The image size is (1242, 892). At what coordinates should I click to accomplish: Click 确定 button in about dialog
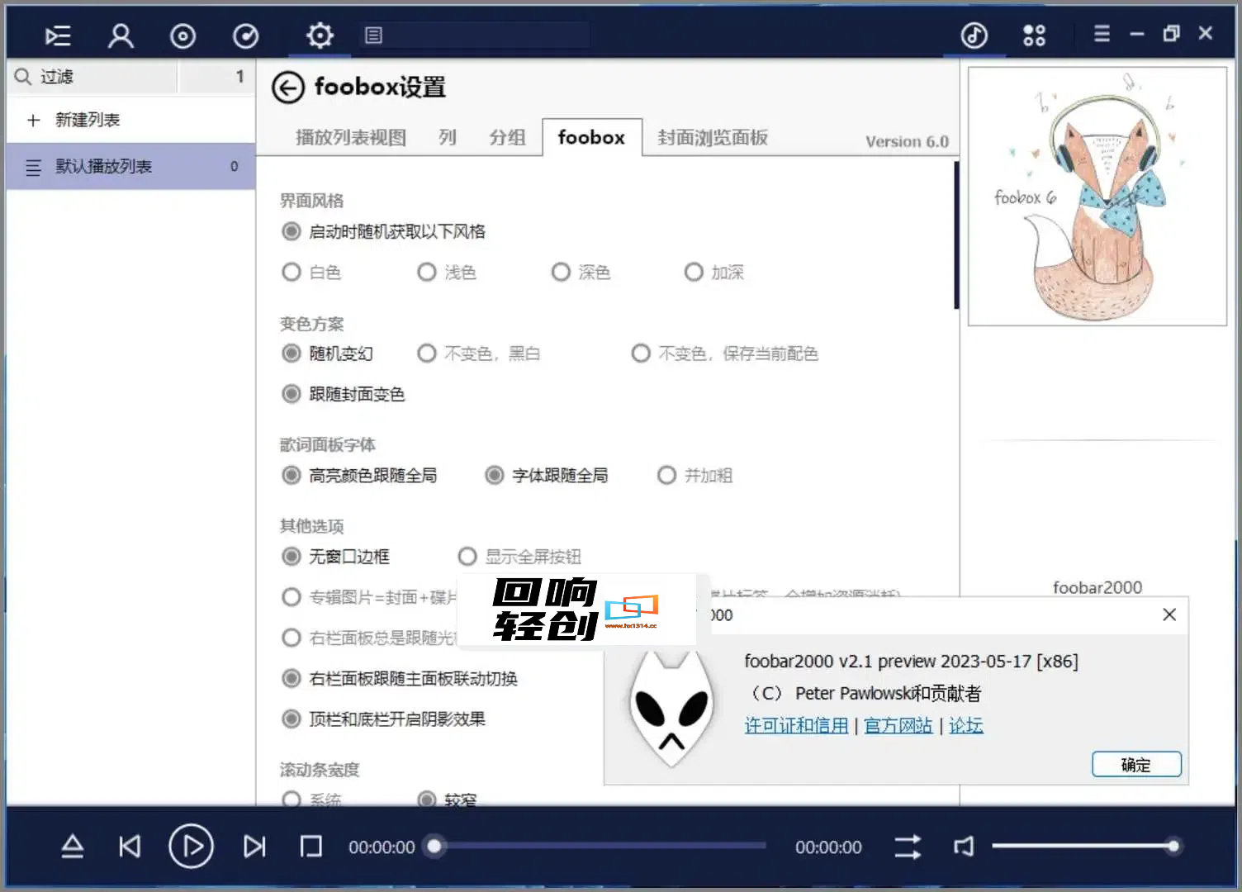[x=1136, y=765]
